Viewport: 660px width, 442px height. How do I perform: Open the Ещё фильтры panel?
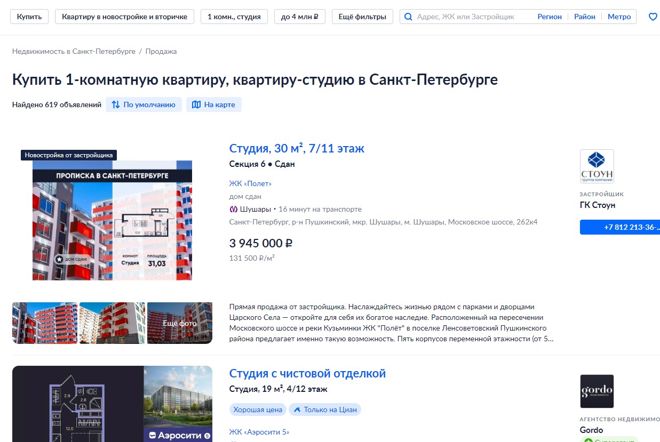(x=362, y=17)
